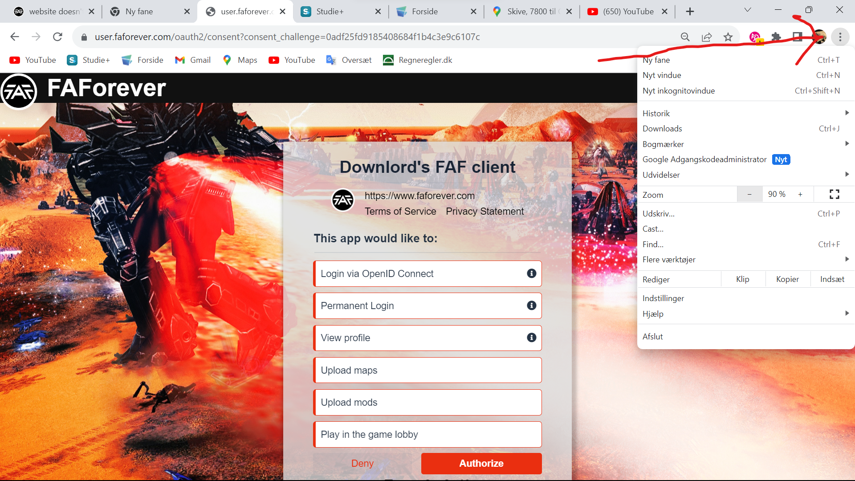
Task: Increase zoom with plus button
Action: (800, 194)
